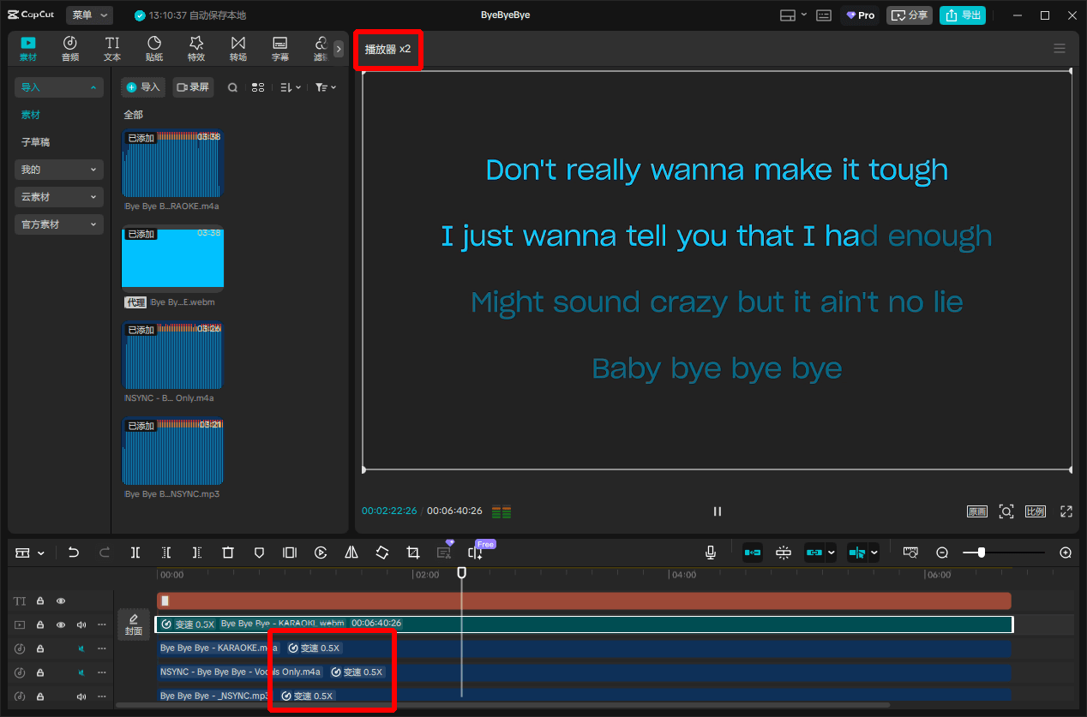This screenshot has height=717, width=1087.
Task: Switch to the 转场 tab
Action: click(x=238, y=49)
